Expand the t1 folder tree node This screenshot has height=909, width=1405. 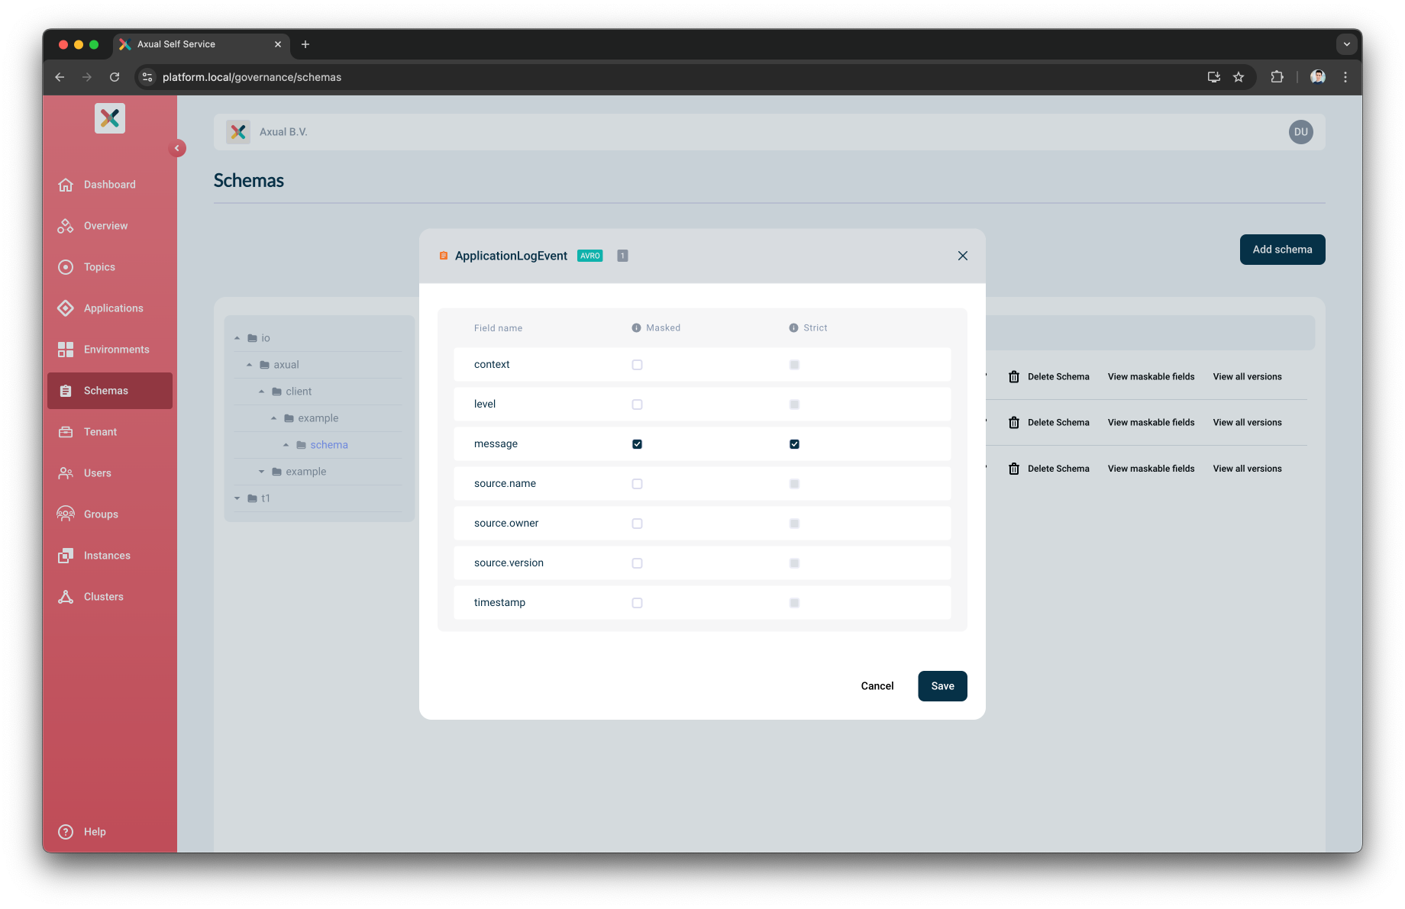click(237, 498)
